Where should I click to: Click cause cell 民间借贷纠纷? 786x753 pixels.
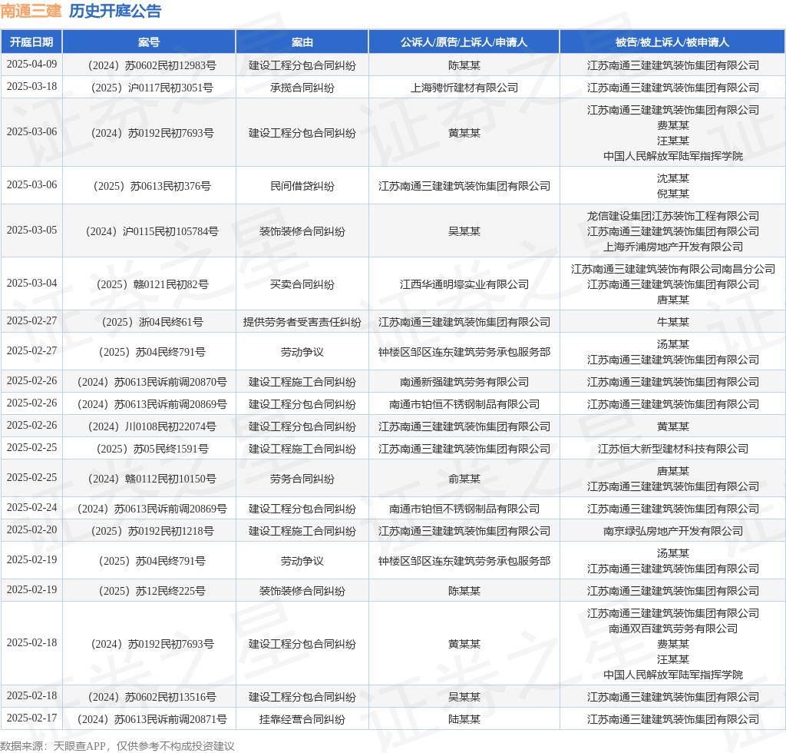(302, 186)
